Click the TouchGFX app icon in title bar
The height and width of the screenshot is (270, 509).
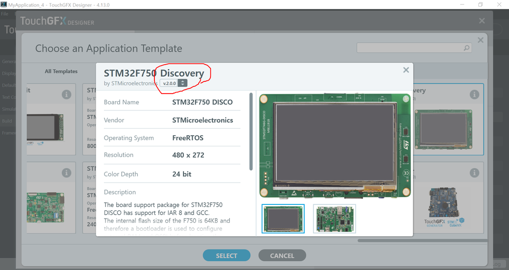[x=4, y=5]
